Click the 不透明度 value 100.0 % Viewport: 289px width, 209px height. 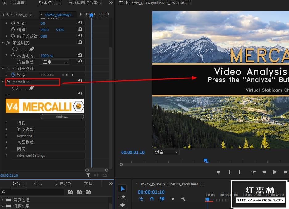(47, 56)
